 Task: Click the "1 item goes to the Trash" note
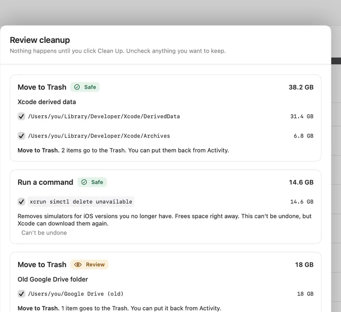(119, 308)
